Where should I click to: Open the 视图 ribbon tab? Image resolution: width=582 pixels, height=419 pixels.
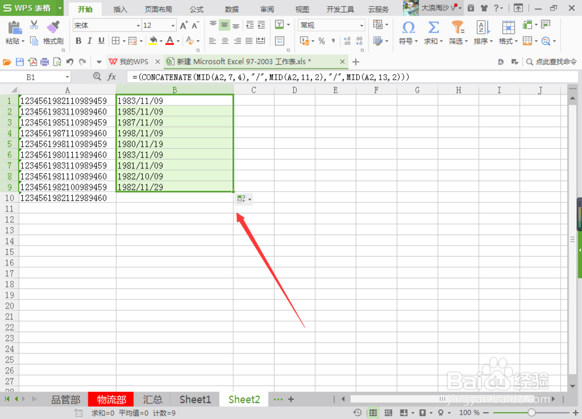click(x=301, y=9)
